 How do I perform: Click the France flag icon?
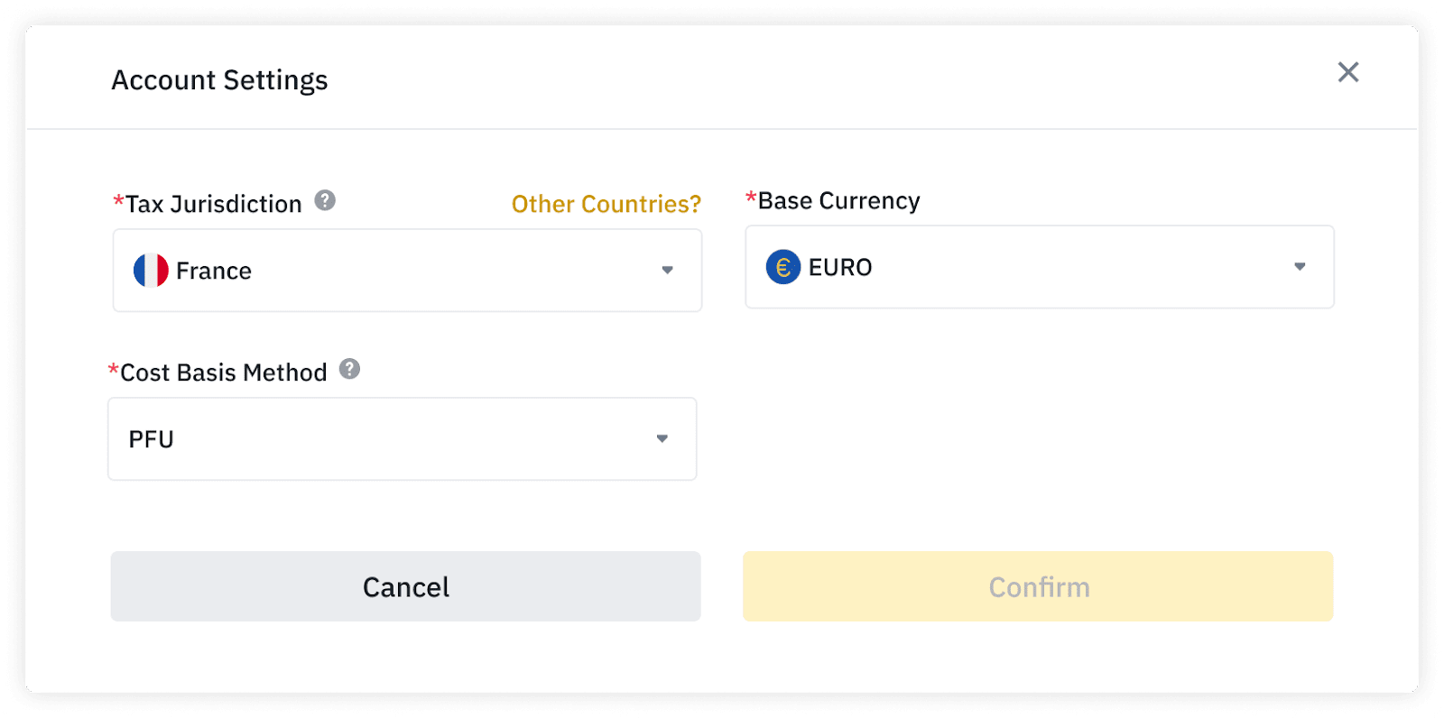pyautogui.click(x=151, y=271)
